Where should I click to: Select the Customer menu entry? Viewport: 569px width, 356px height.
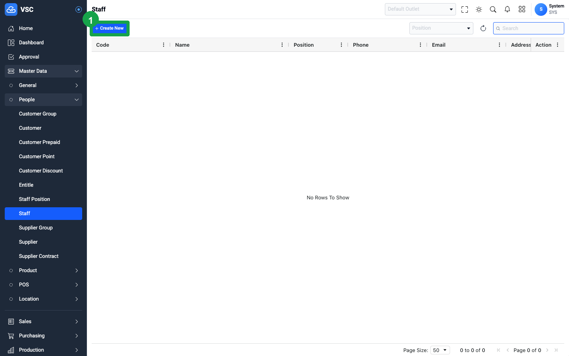(43, 128)
